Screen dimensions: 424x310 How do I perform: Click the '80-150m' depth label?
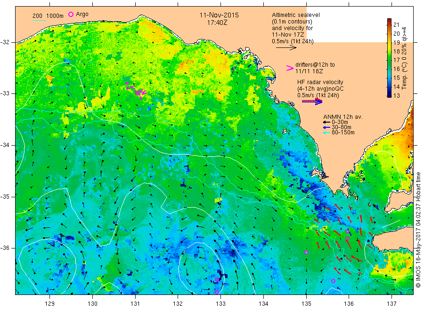pyautogui.click(x=343, y=132)
